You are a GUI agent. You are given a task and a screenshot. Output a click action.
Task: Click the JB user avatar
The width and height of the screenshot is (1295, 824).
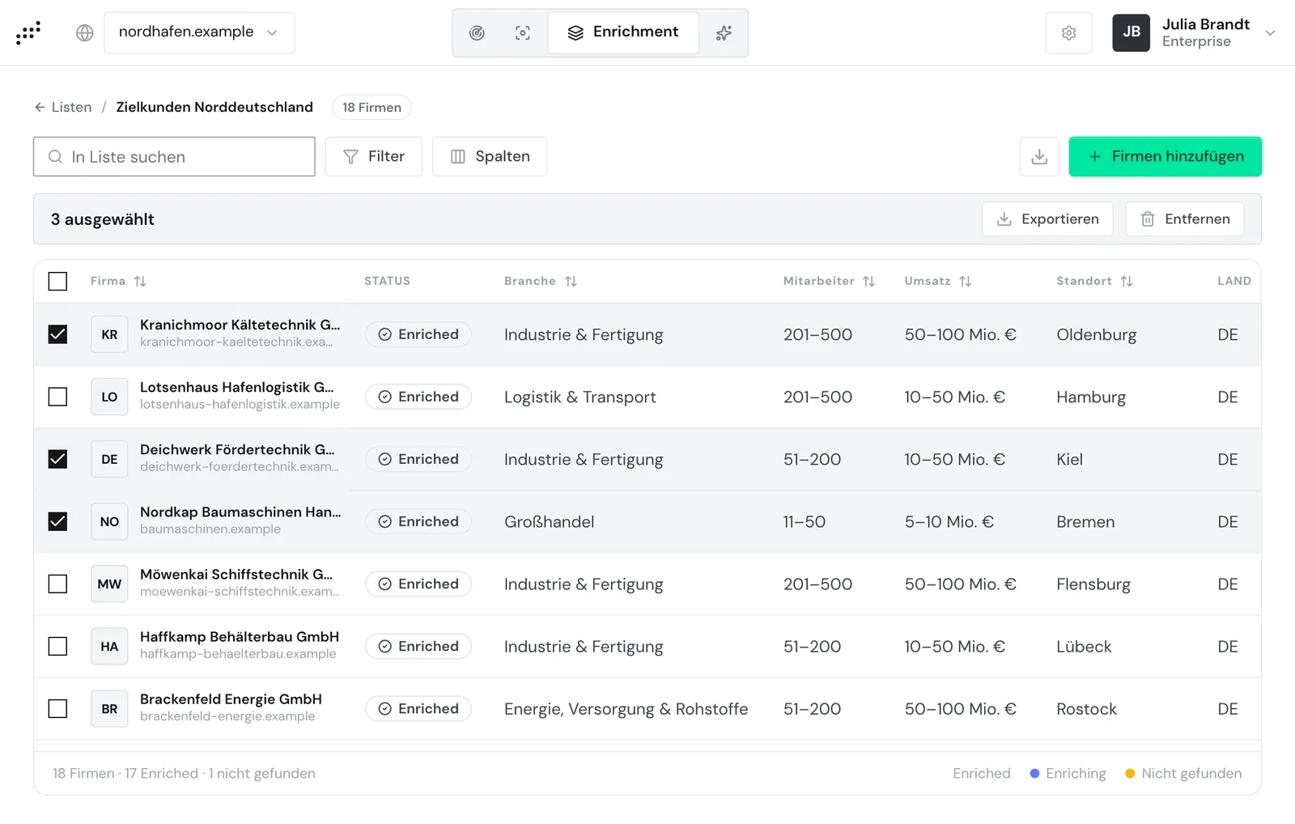click(1131, 32)
